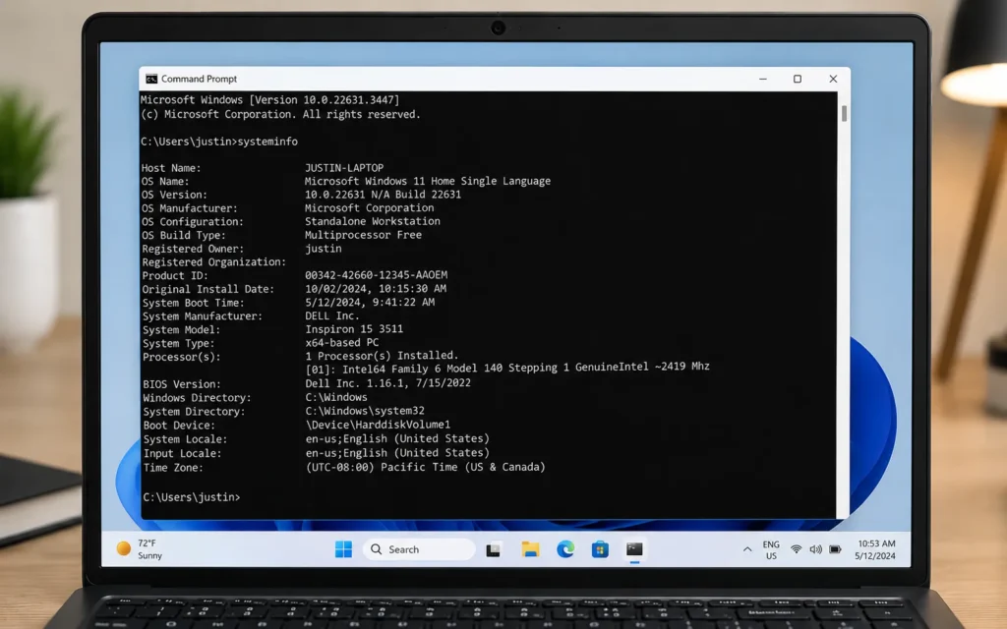1007x629 pixels.
Task: Click the Product ID 00342-42660-12345-AAOEM
Action: click(377, 275)
